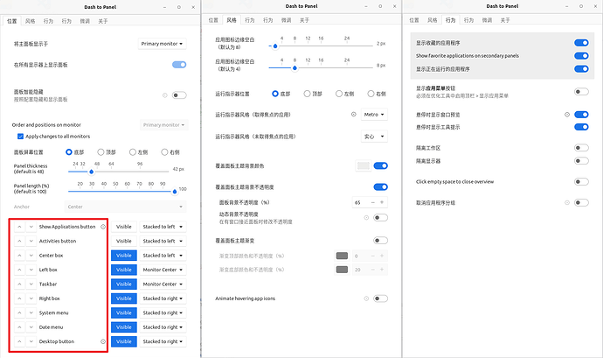The image size is (603, 358).
Task: Click the Panel thickness slider handle
Action: click(91, 172)
